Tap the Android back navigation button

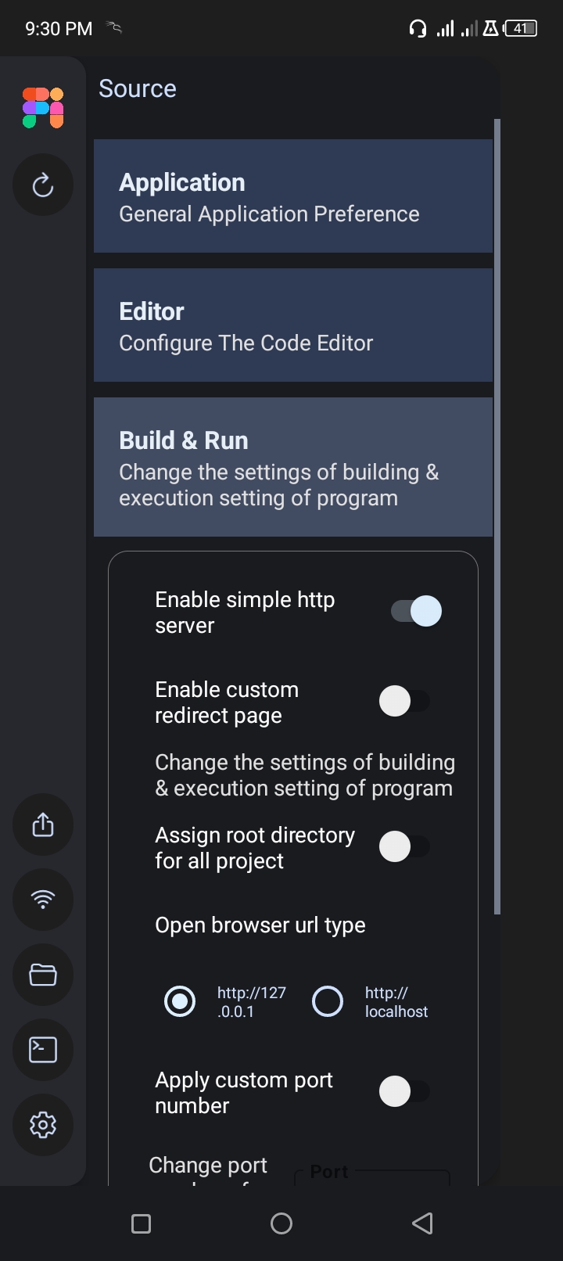[x=422, y=1223]
